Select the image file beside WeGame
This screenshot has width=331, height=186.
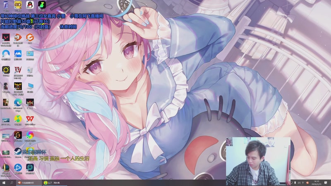(x=6, y=137)
